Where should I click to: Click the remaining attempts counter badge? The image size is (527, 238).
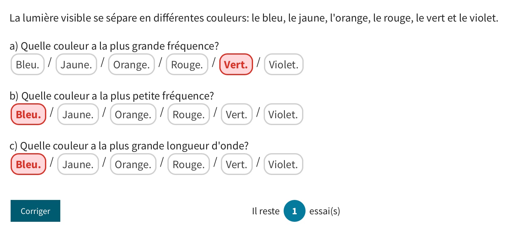[294, 211]
